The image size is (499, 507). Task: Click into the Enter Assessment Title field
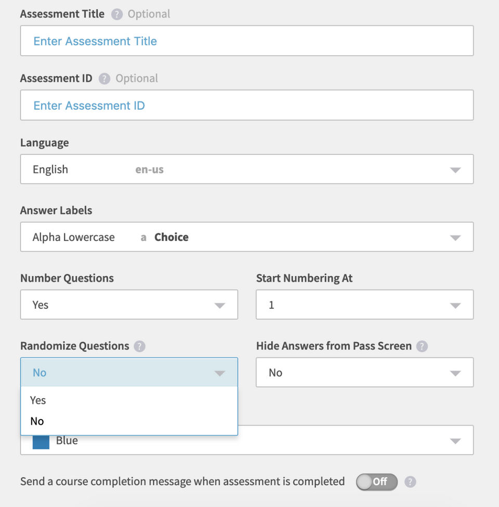[x=247, y=41]
